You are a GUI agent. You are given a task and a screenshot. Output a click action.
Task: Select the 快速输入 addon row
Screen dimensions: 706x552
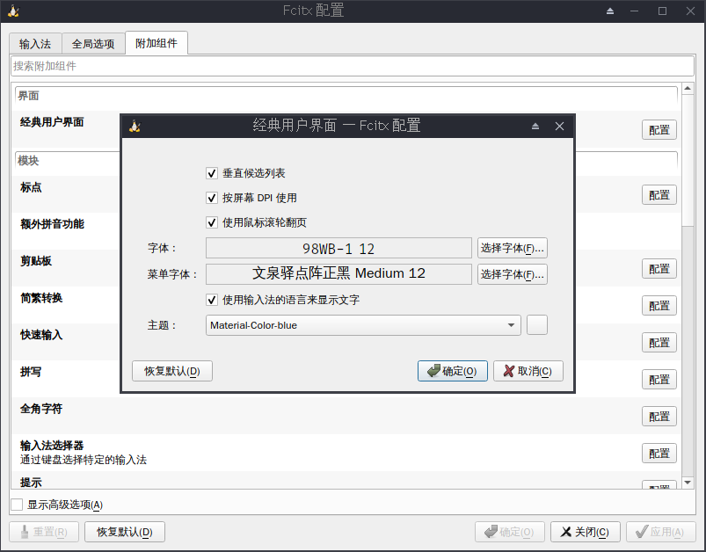pos(41,335)
